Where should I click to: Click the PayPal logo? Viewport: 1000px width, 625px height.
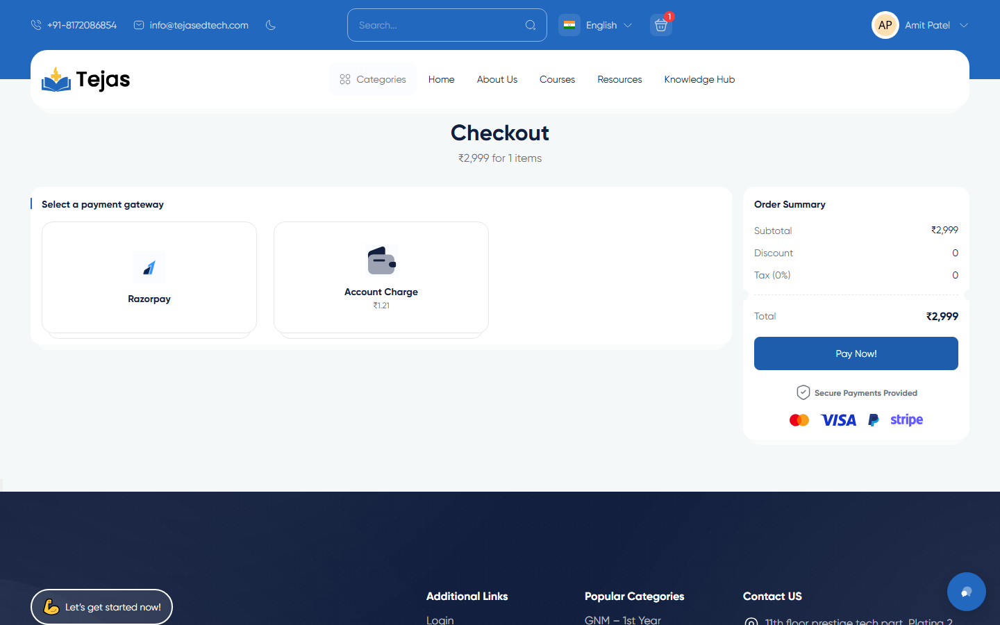tap(874, 420)
